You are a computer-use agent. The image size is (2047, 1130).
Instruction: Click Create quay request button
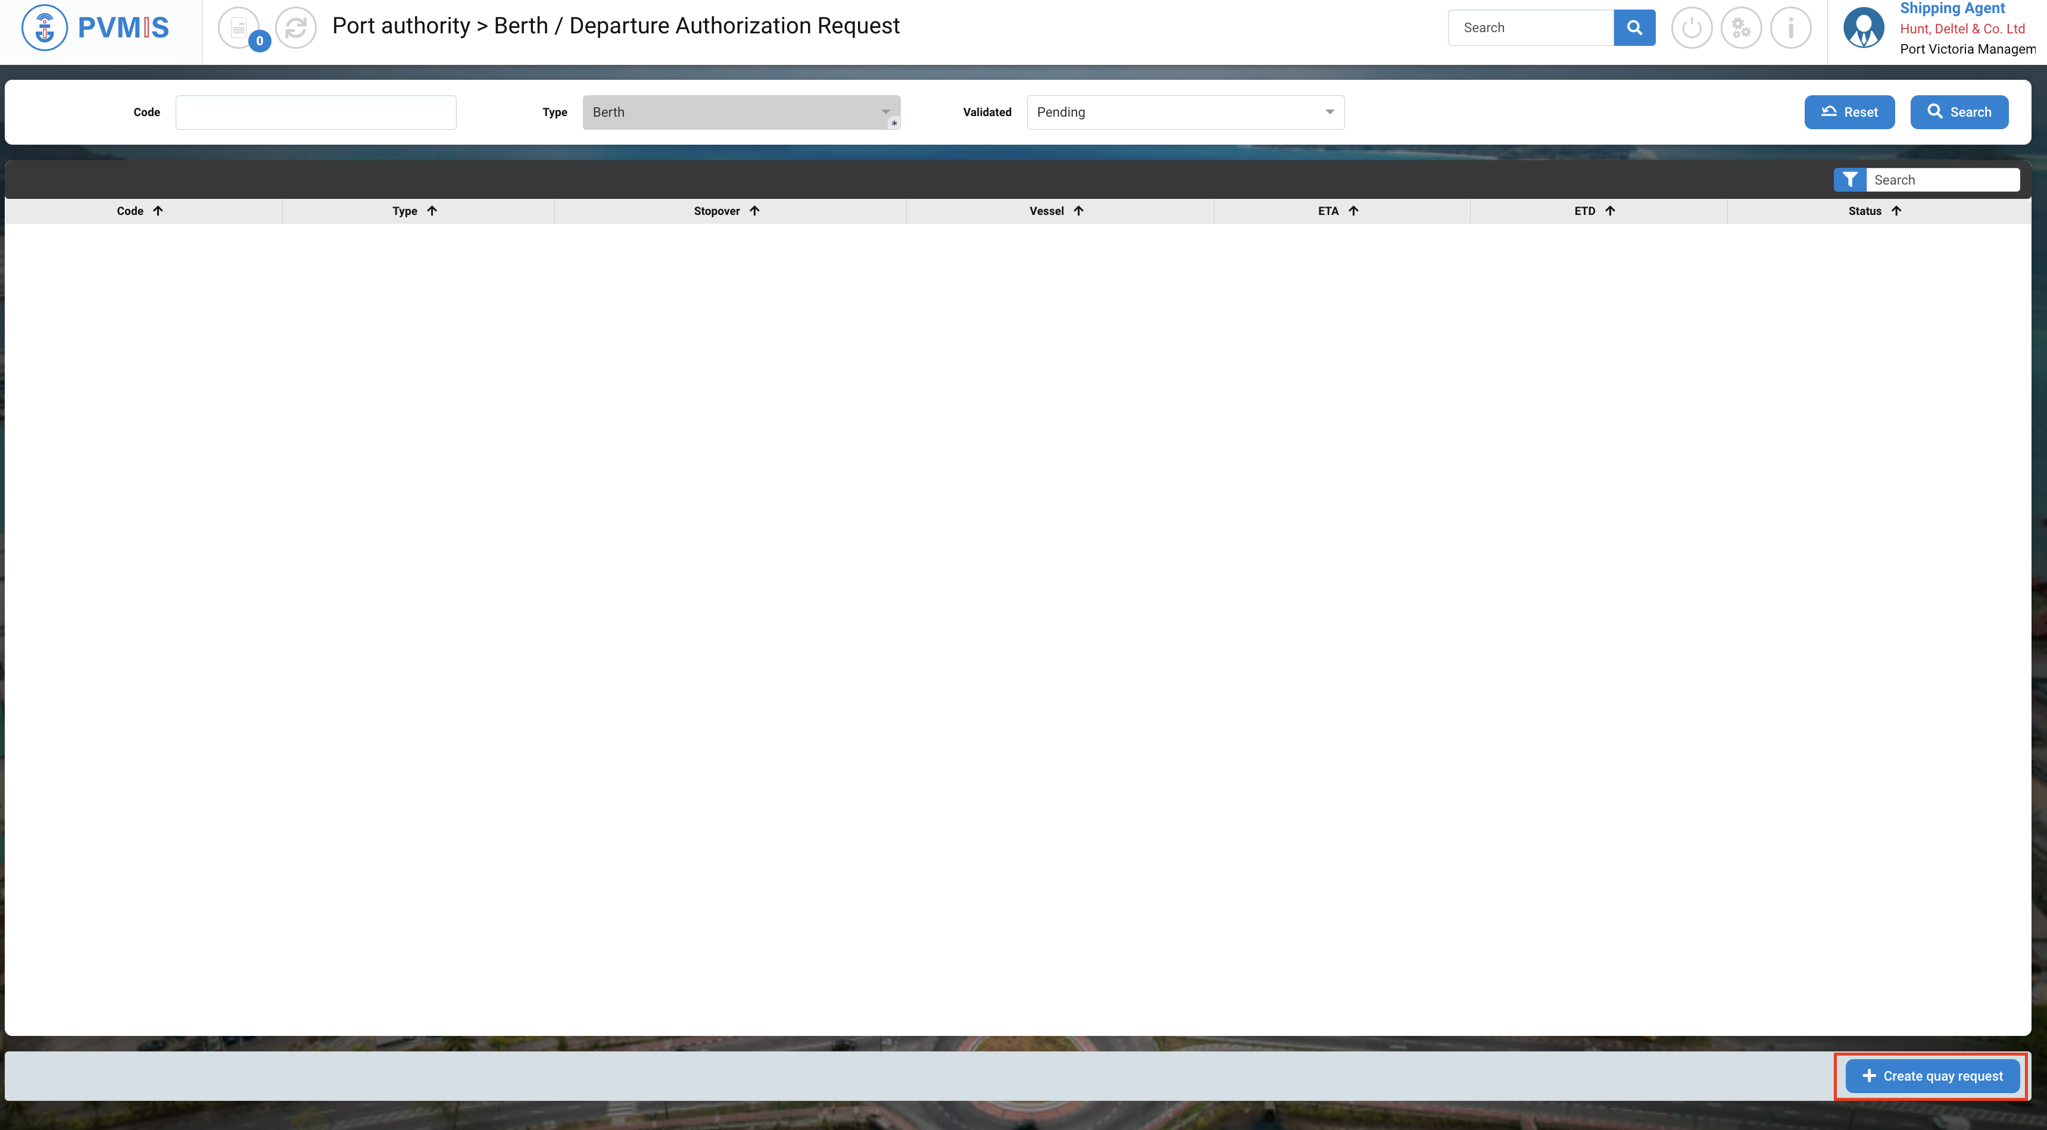tap(1931, 1076)
